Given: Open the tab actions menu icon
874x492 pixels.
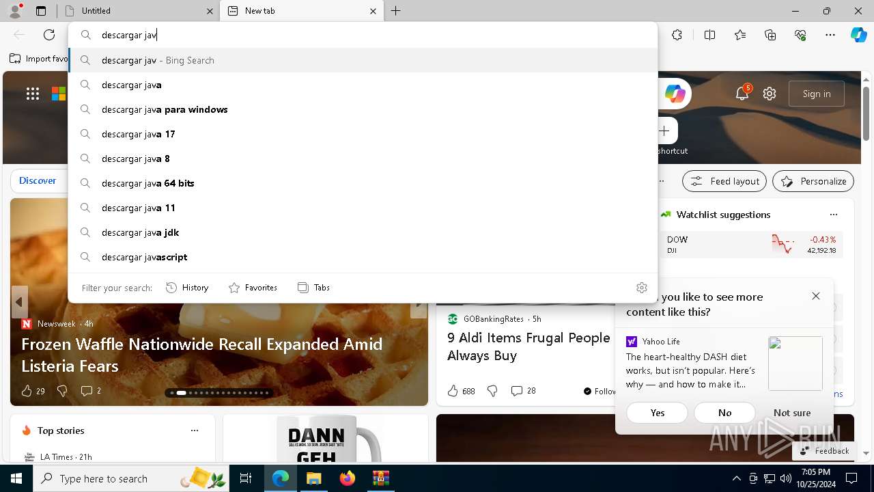Looking at the screenshot, I should pos(41,11).
